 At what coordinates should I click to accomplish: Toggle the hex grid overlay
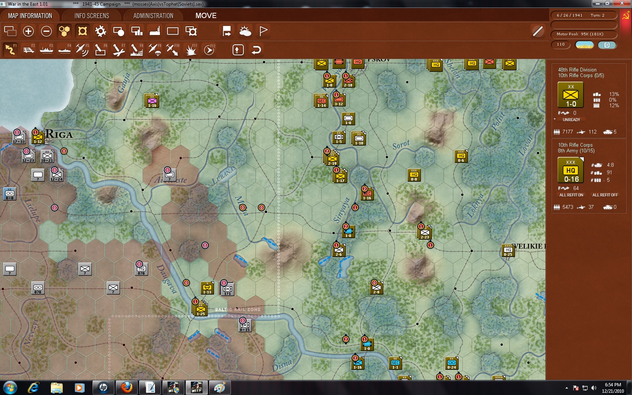coord(65,31)
